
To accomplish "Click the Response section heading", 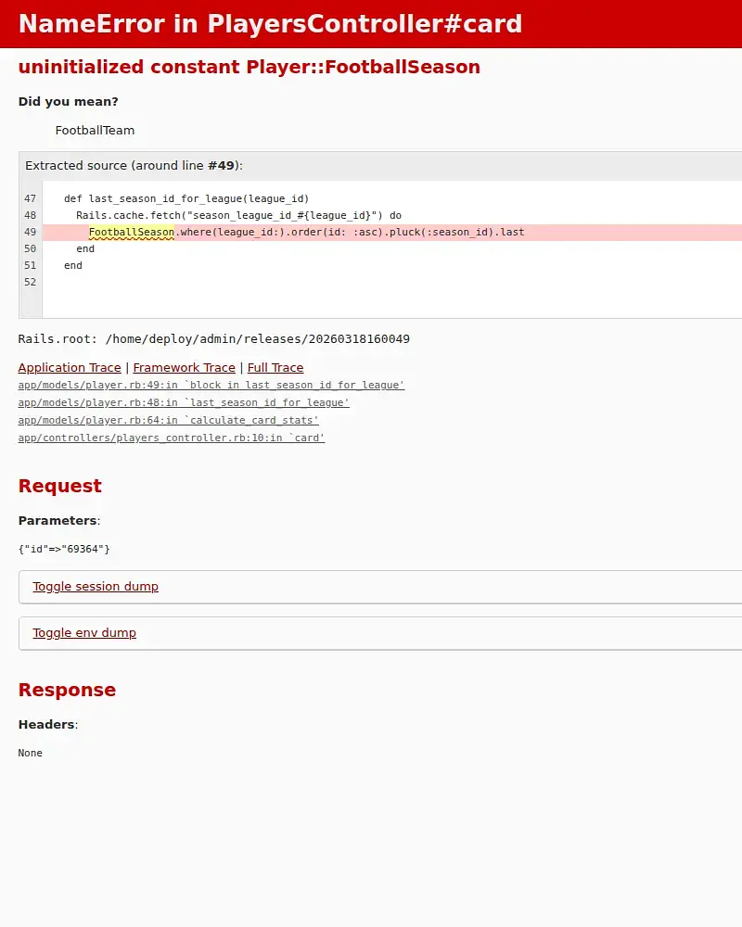I will [x=67, y=690].
